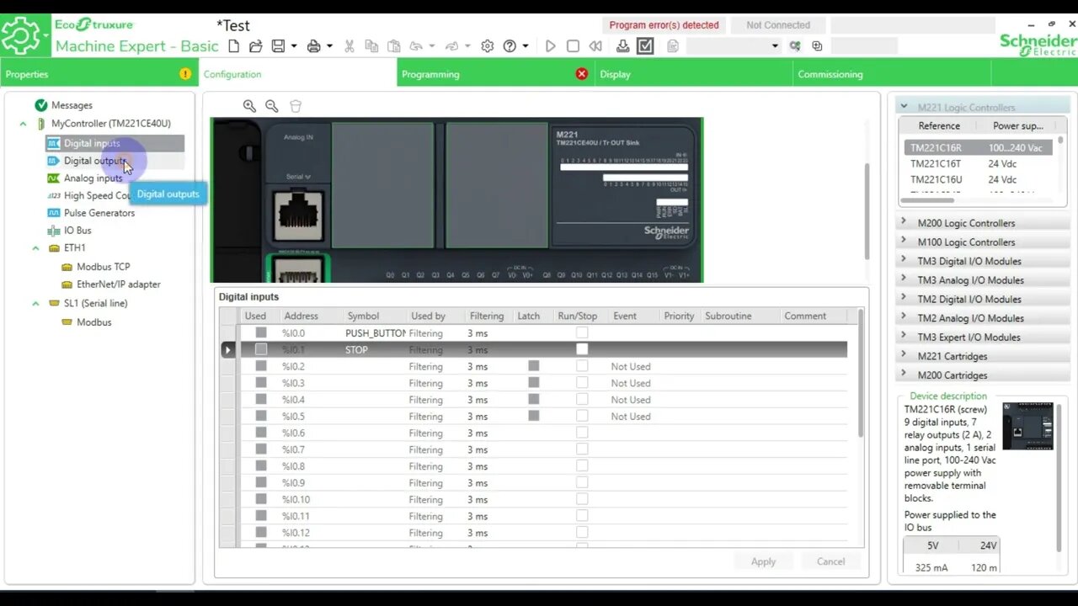Toggle Latch checkbox for %I0.5

tap(533, 416)
